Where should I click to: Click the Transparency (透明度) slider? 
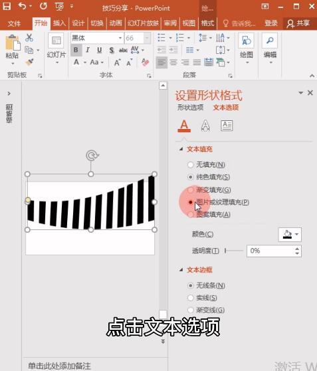pos(234,251)
